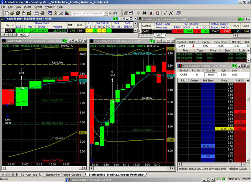Click the olive desktop folder toolbar icon
The image size is (251, 182).
[29, 13]
